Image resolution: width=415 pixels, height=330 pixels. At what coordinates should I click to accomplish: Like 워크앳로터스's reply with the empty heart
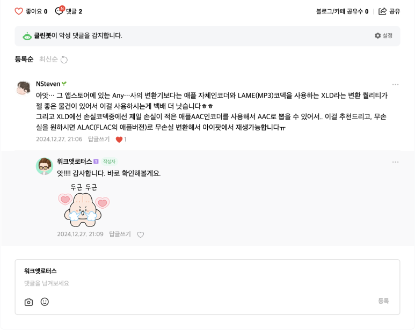141,234
